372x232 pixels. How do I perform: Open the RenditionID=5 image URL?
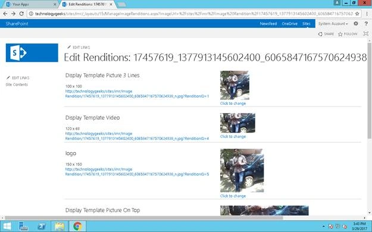[137, 171]
